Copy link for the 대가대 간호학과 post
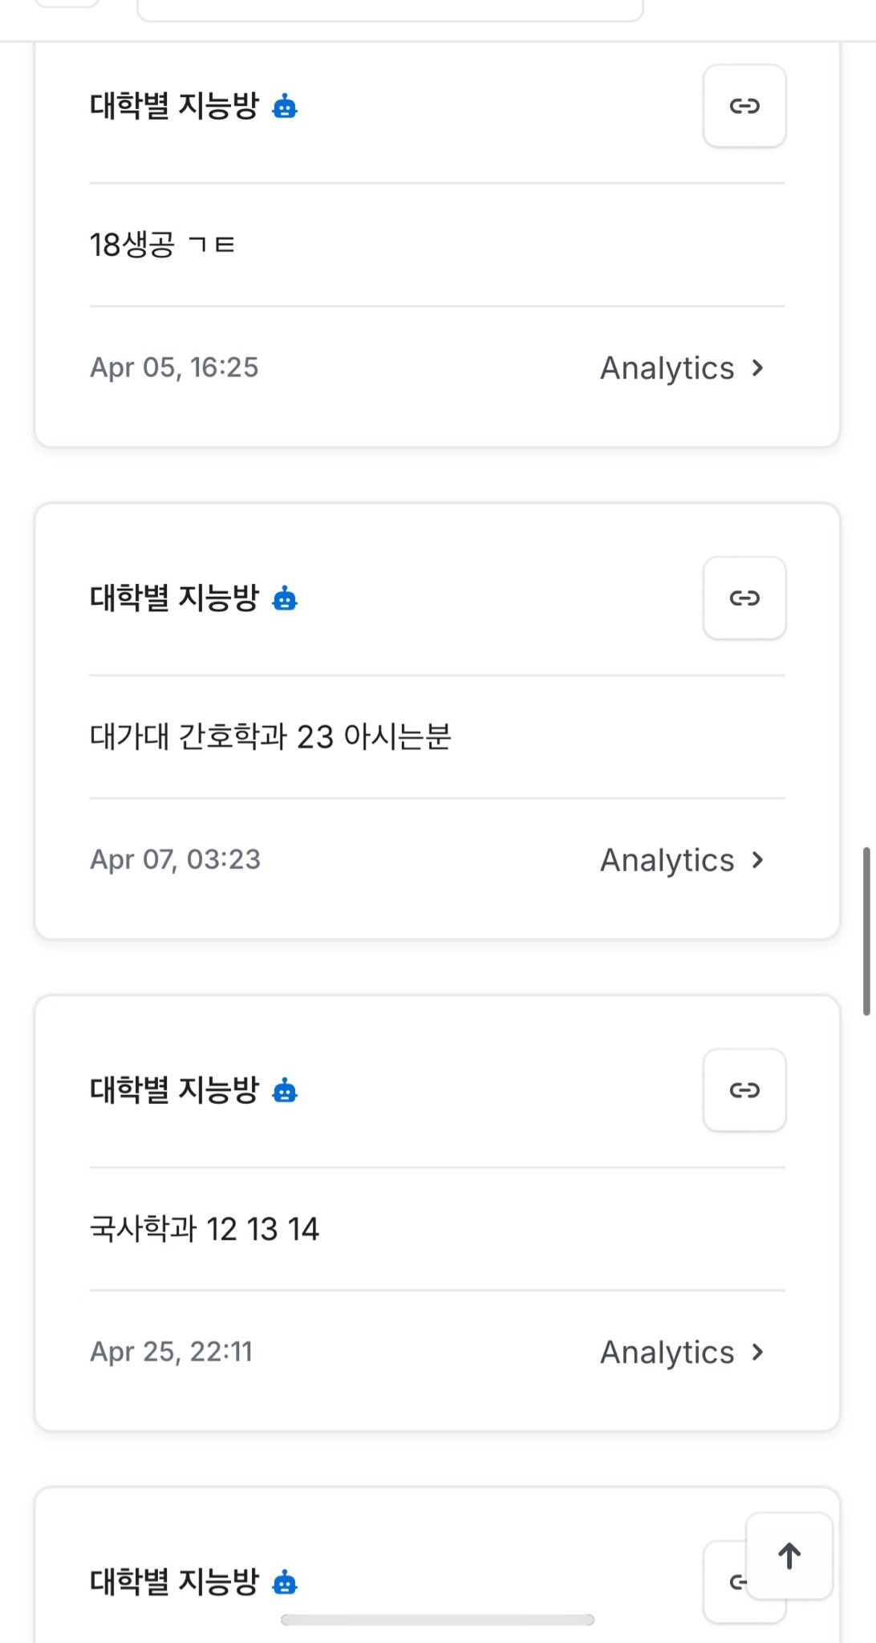 [x=744, y=598]
